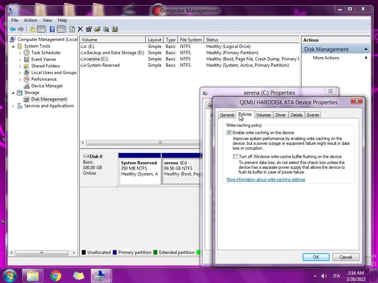Click the blue Help question mark icon
The width and height of the screenshot is (378, 283).
coord(52,29)
